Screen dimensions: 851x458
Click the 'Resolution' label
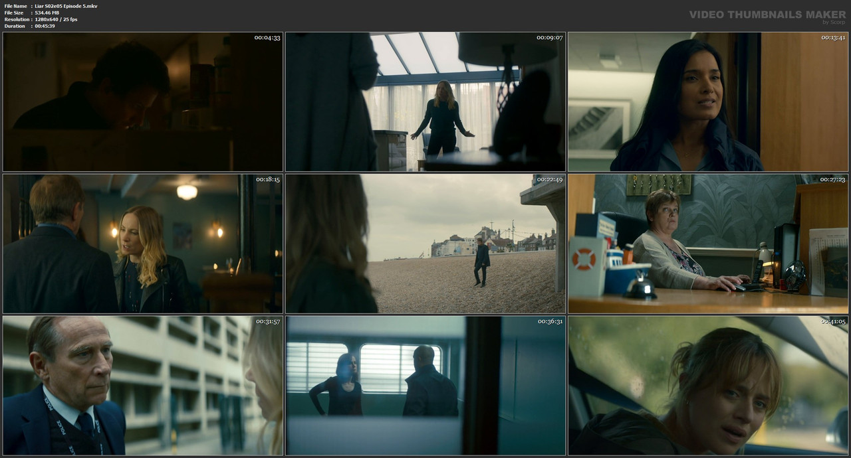[x=17, y=19]
